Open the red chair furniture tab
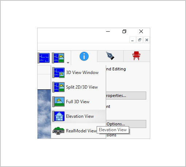This screenshot has height=167, width=186. (x=136, y=56)
